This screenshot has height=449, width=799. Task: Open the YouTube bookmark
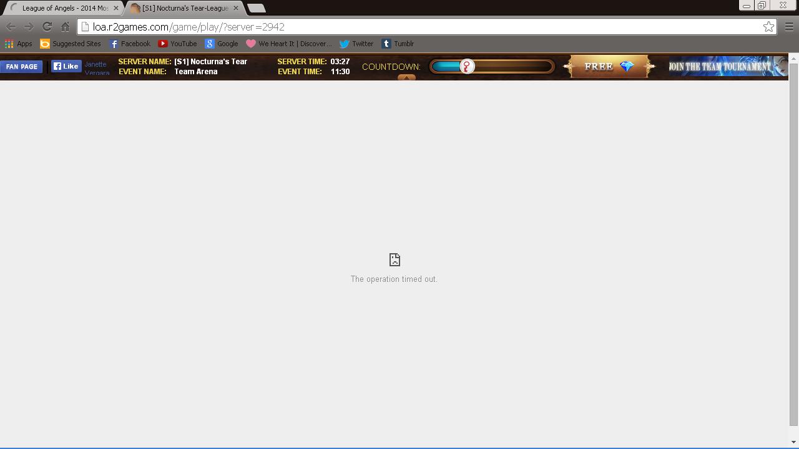click(177, 44)
